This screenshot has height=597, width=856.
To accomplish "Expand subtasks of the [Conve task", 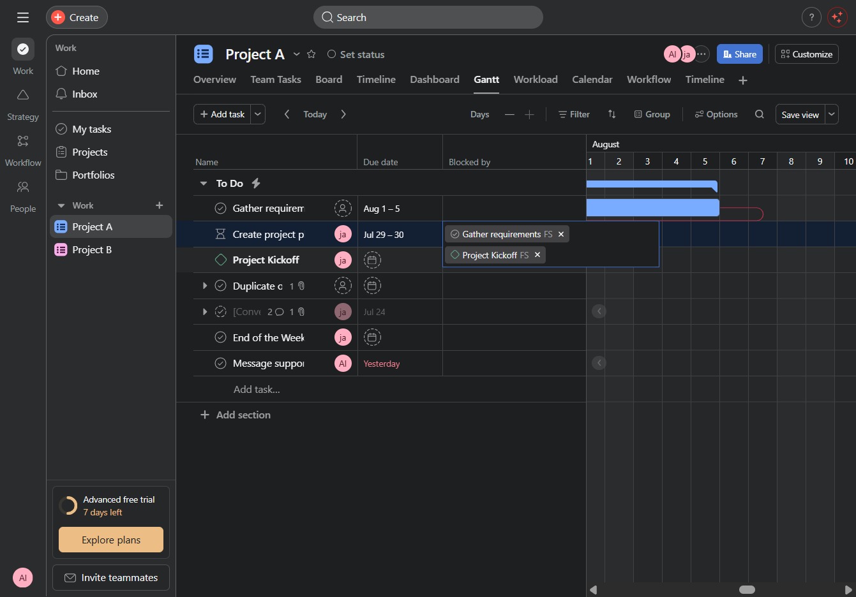I will [205, 312].
